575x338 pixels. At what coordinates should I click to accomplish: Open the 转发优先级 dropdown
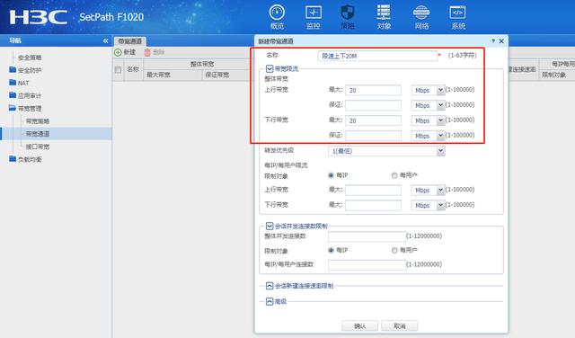pos(441,151)
